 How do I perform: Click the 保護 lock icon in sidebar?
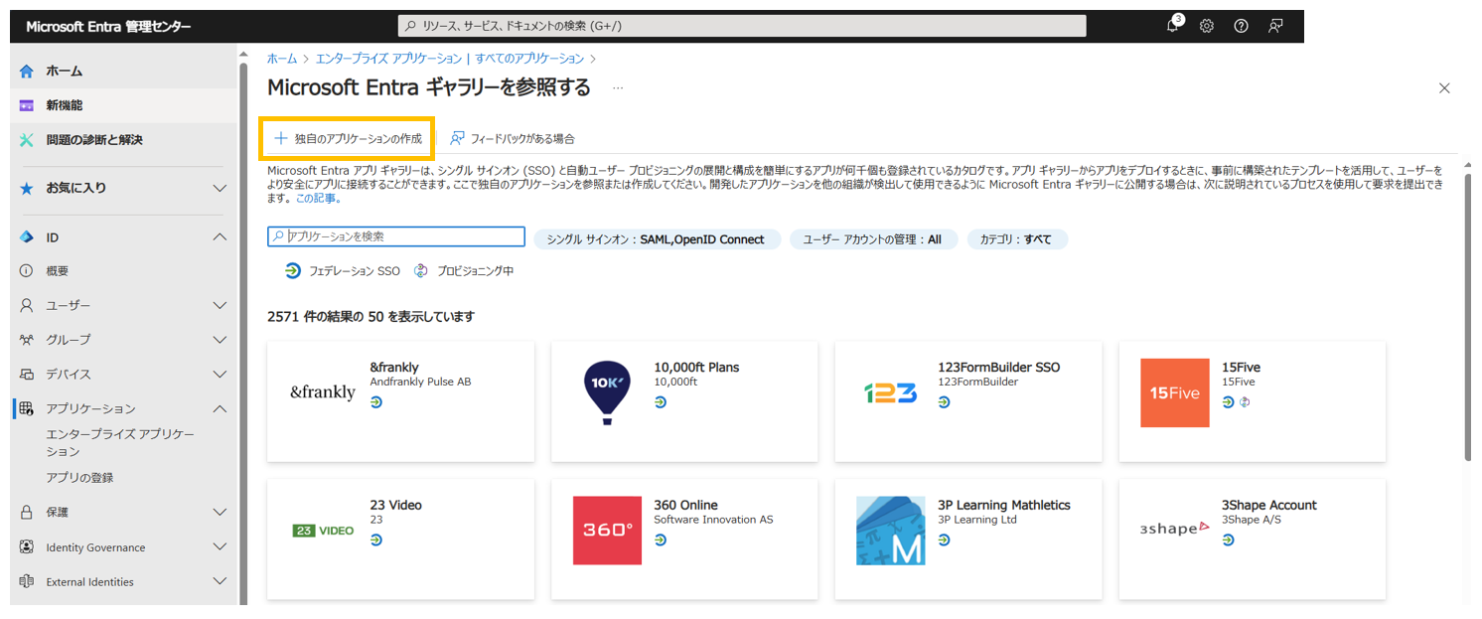pos(27,513)
